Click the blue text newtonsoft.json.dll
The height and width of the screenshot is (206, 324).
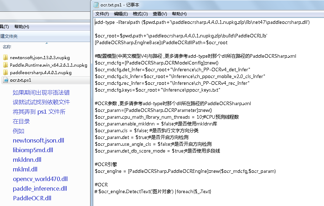coord(38,140)
